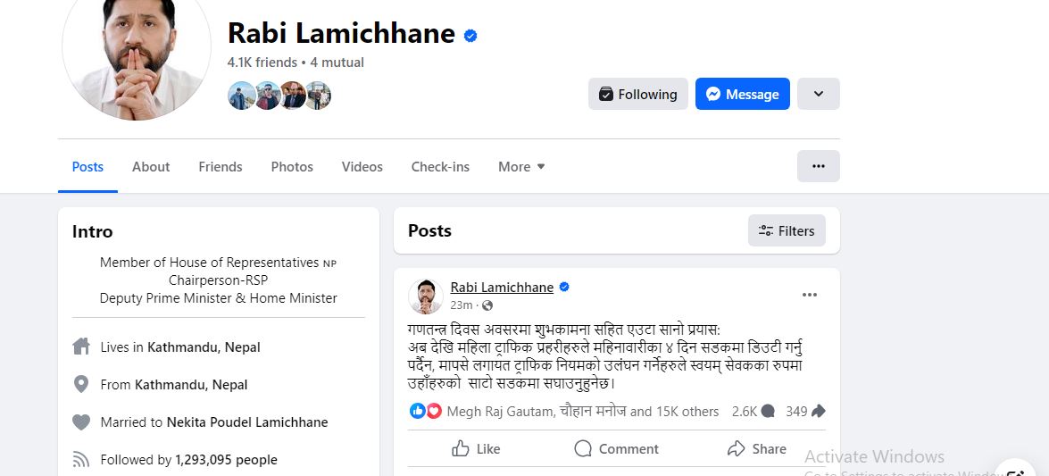The width and height of the screenshot is (1049, 476).
Task: Click the comment count bubble icon
Action: pyautogui.click(x=767, y=412)
